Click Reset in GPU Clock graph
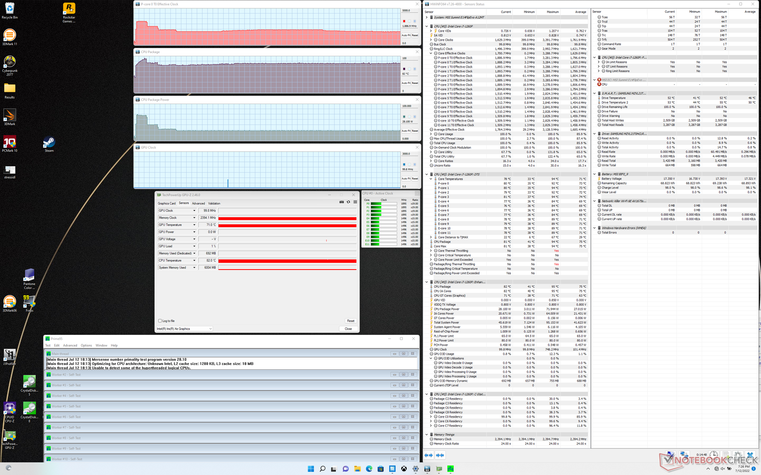This screenshot has height=475, width=761. pyautogui.click(x=415, y=179)
